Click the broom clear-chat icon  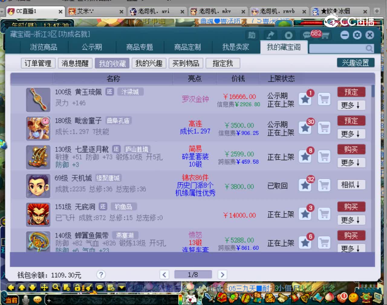tap(88, 287)
